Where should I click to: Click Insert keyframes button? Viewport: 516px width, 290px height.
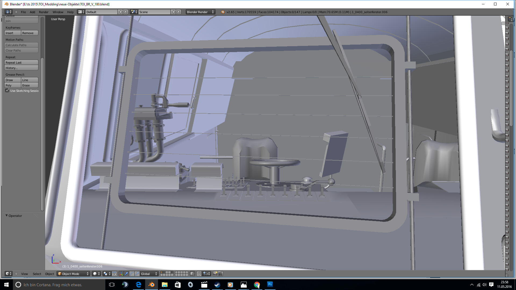(12, 33)
